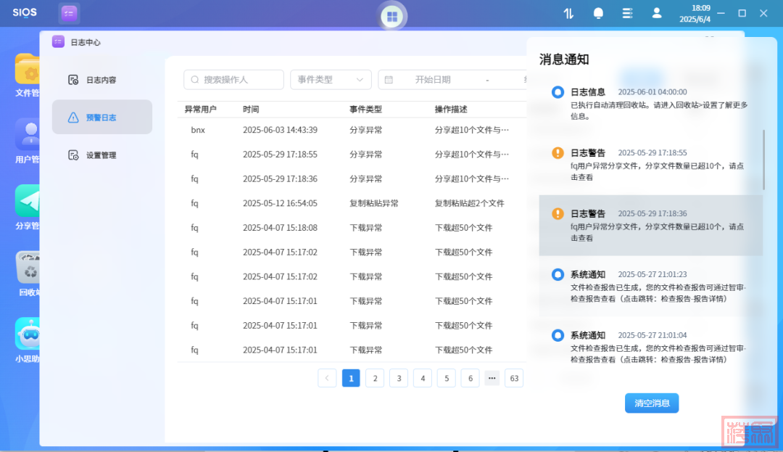Expand pagination ellipsis for more pages
Screen dimensions: 783x452
point(492,378)
